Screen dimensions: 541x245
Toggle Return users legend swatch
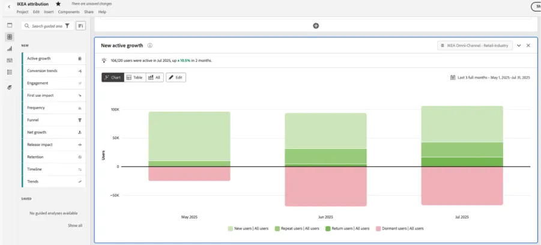point(328,228)
